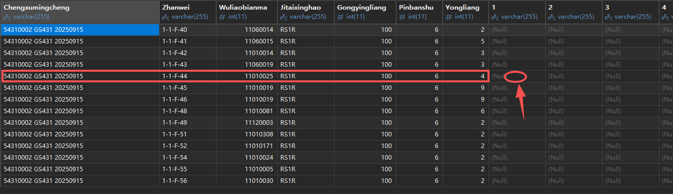Select the Zhanwei cell 1-1-F-52
Image resolution: width=673 pixels, height=194 pixels.
click(x=188, y=146)
